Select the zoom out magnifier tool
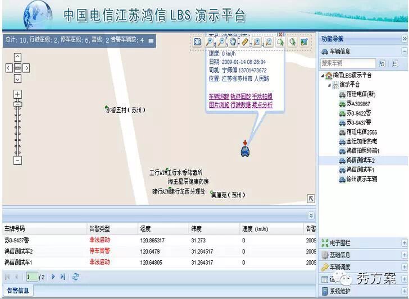 click(x=221, y=42)
